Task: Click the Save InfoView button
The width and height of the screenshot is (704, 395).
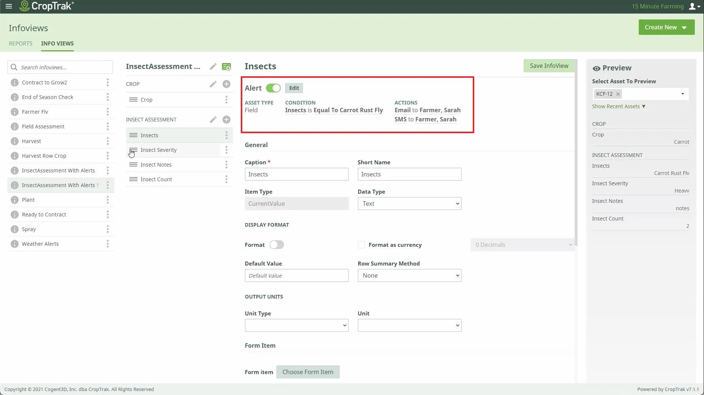Action: pos(549,66)
